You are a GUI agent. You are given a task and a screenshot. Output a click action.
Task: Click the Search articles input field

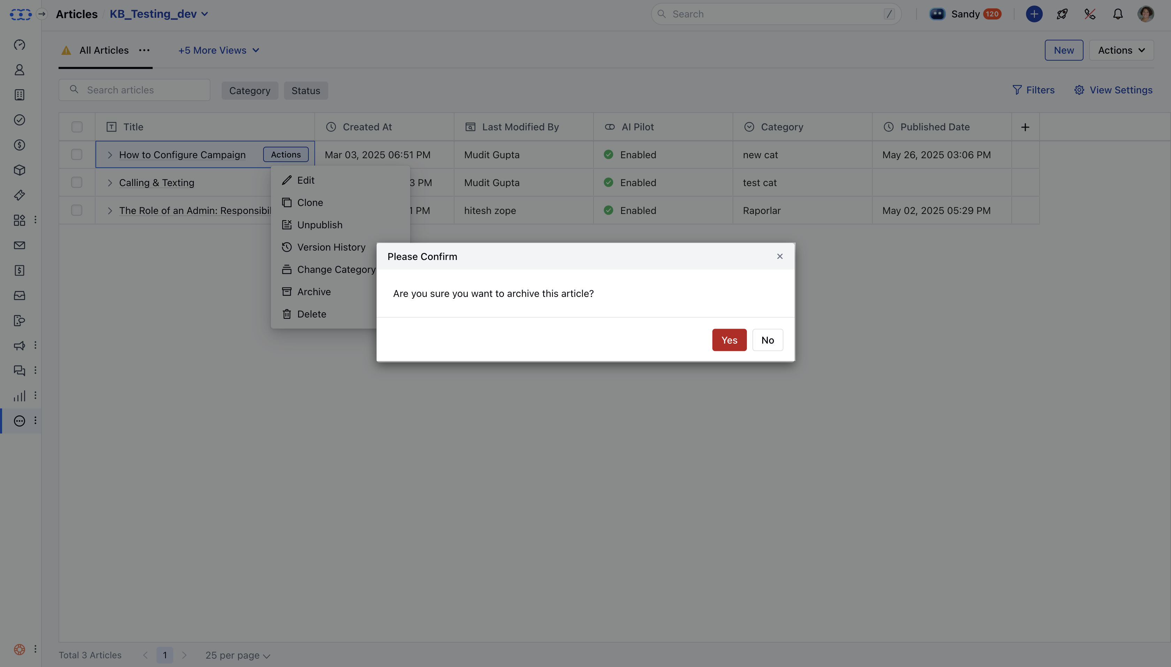[x=142, y=90]
